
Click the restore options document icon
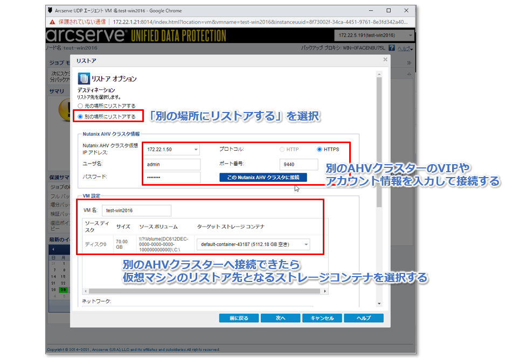tap(84, 78)
